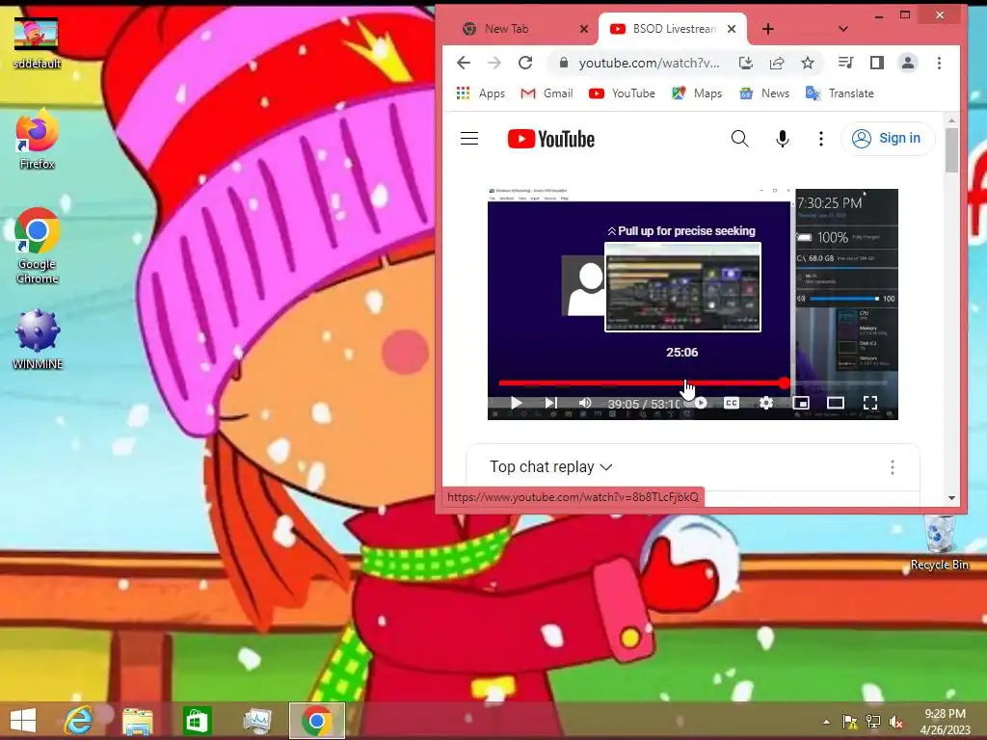Viewport: 987px width, 740px height.
Task: Select the Recycle Bin desktop icon
Action: point(940,542)
